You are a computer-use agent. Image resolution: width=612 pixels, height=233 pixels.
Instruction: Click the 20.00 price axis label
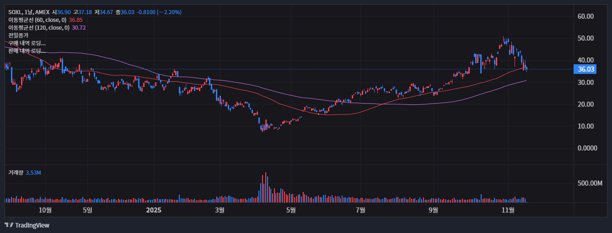(586, 104)
